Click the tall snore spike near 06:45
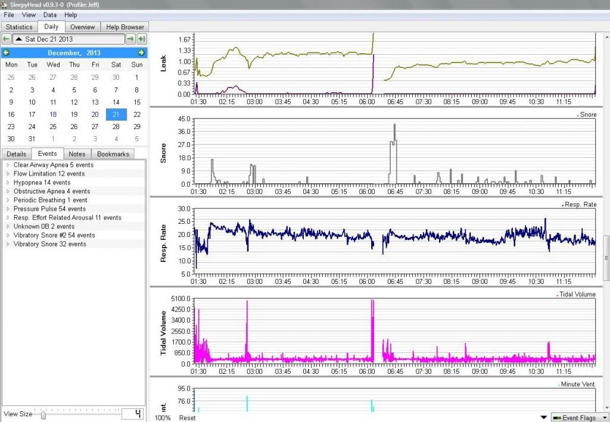Image resolution: width=610 pixels, height=422 pixels. coord(394,154)
